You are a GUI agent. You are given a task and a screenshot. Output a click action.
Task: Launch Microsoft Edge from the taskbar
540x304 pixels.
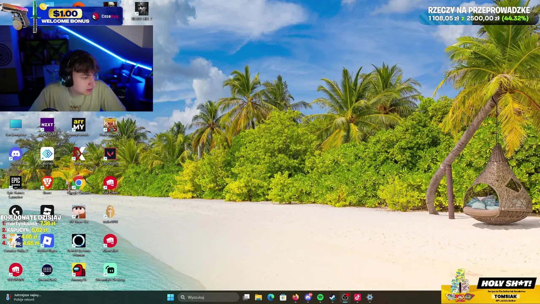[271, 297]
